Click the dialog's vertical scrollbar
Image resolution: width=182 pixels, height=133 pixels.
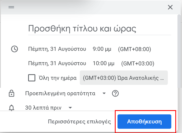click(179, 51)
